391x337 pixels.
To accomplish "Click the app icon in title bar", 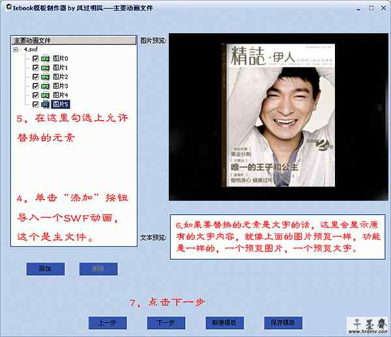I will coord(8,7).
